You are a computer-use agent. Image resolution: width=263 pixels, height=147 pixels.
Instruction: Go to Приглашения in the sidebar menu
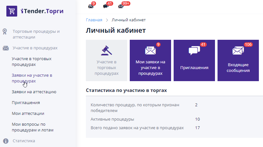(26, 103)
